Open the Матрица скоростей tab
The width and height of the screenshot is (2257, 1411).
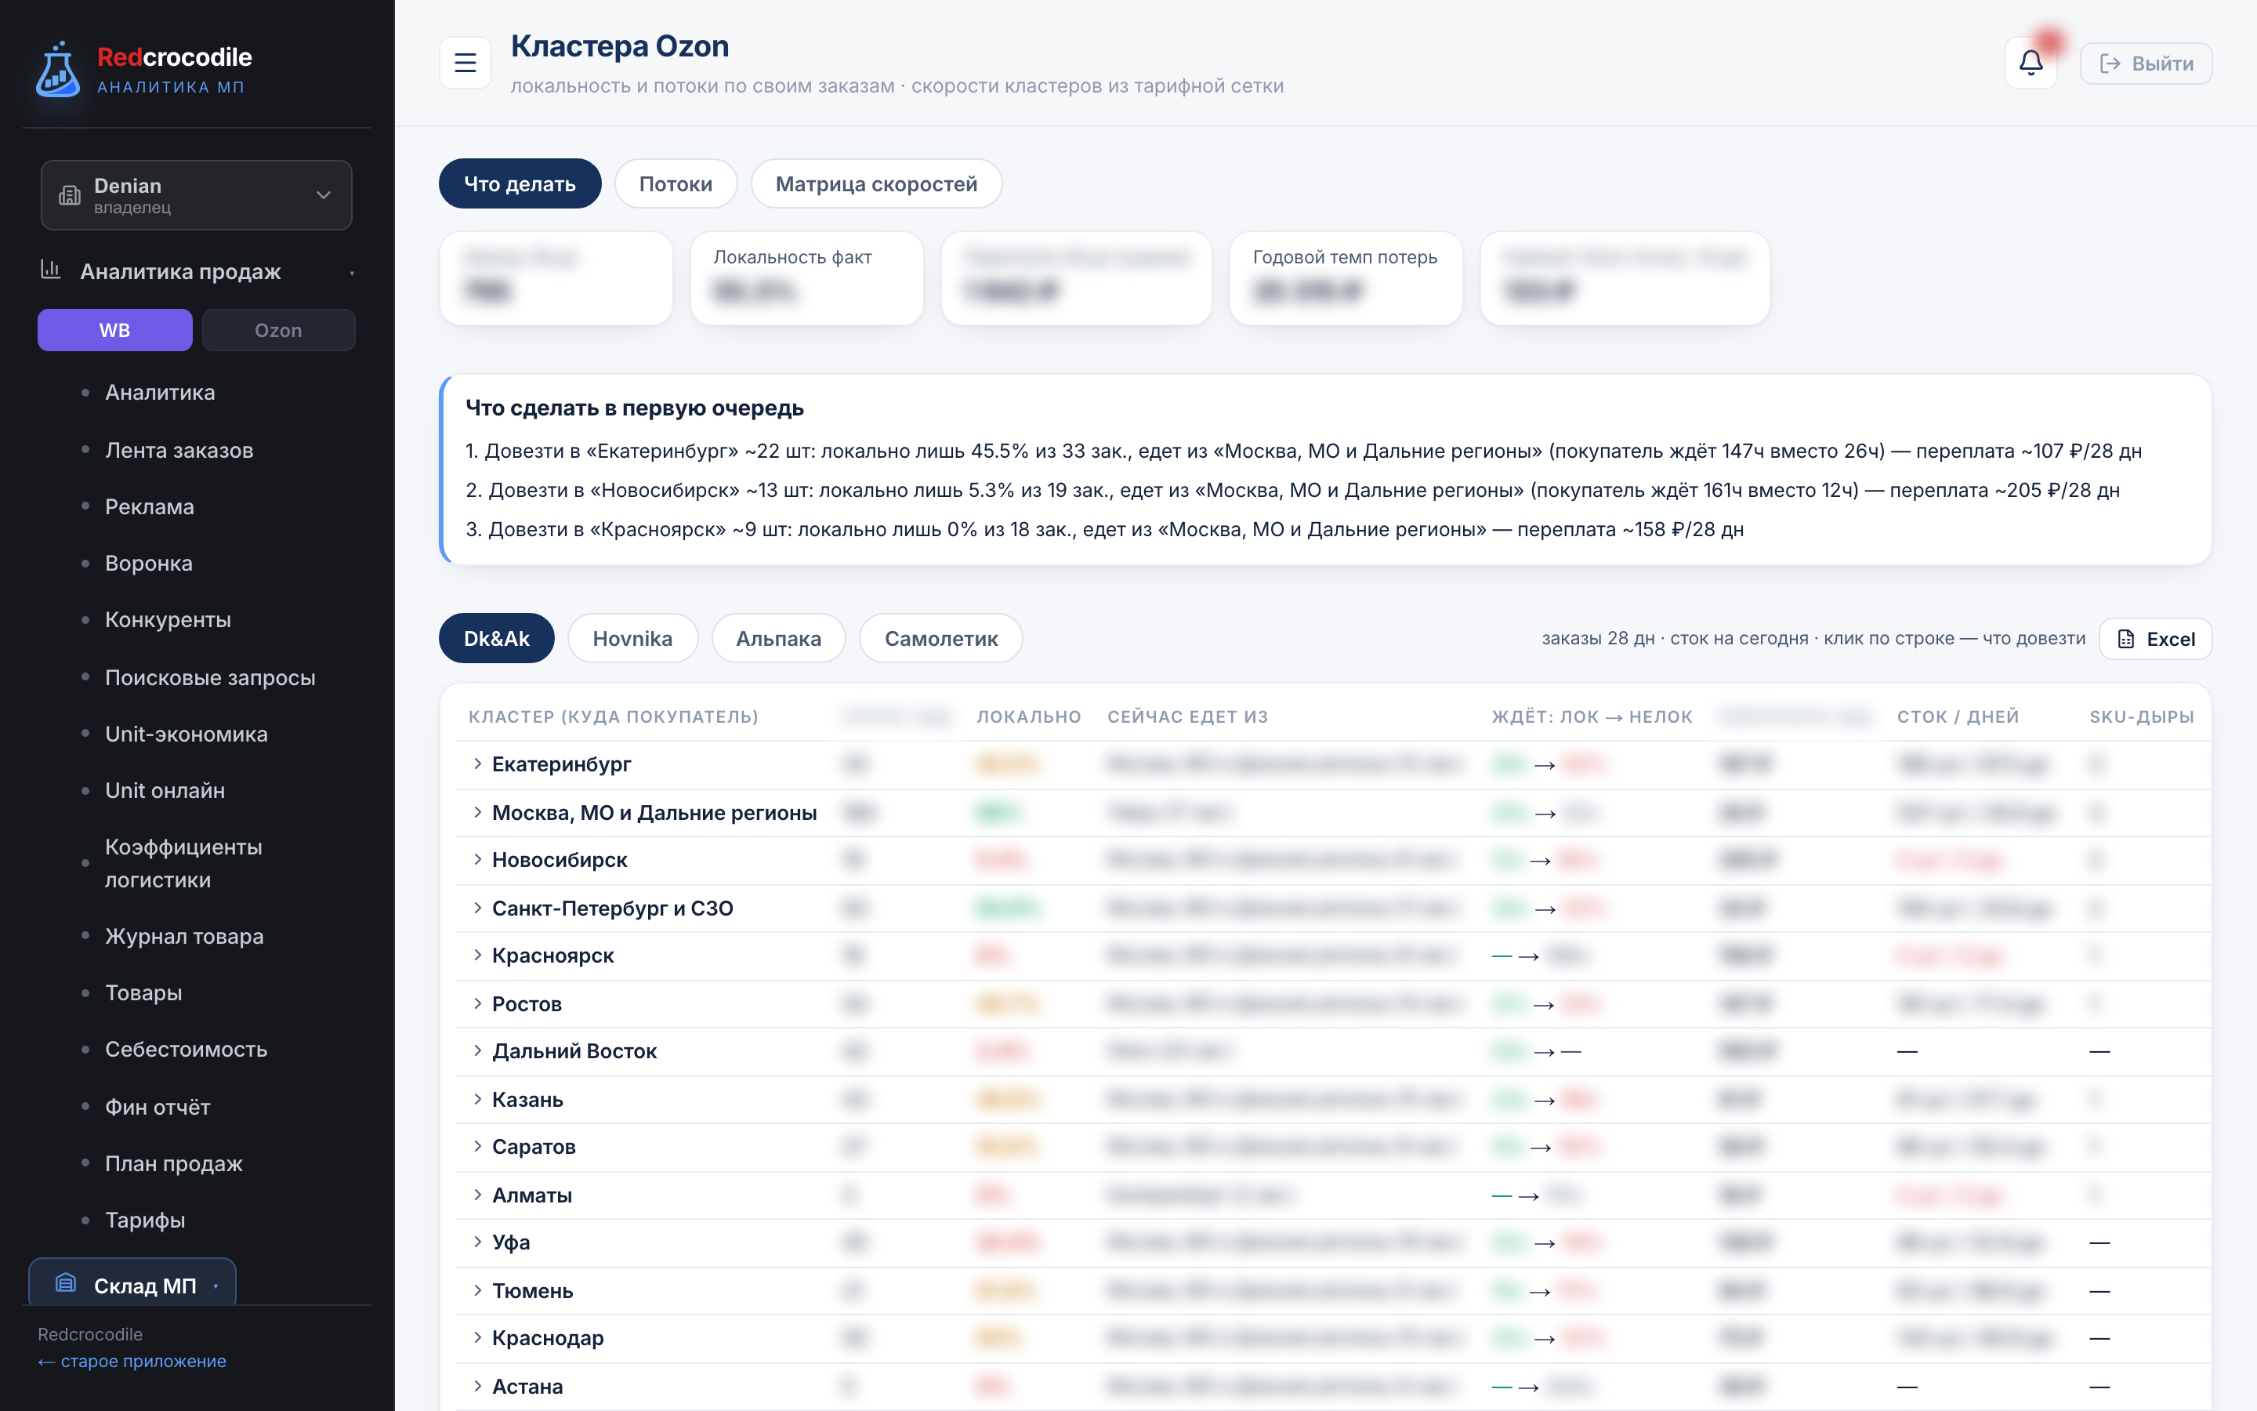coord(875,184)
